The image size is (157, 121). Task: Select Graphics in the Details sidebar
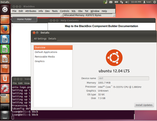(x=40, y=61)
